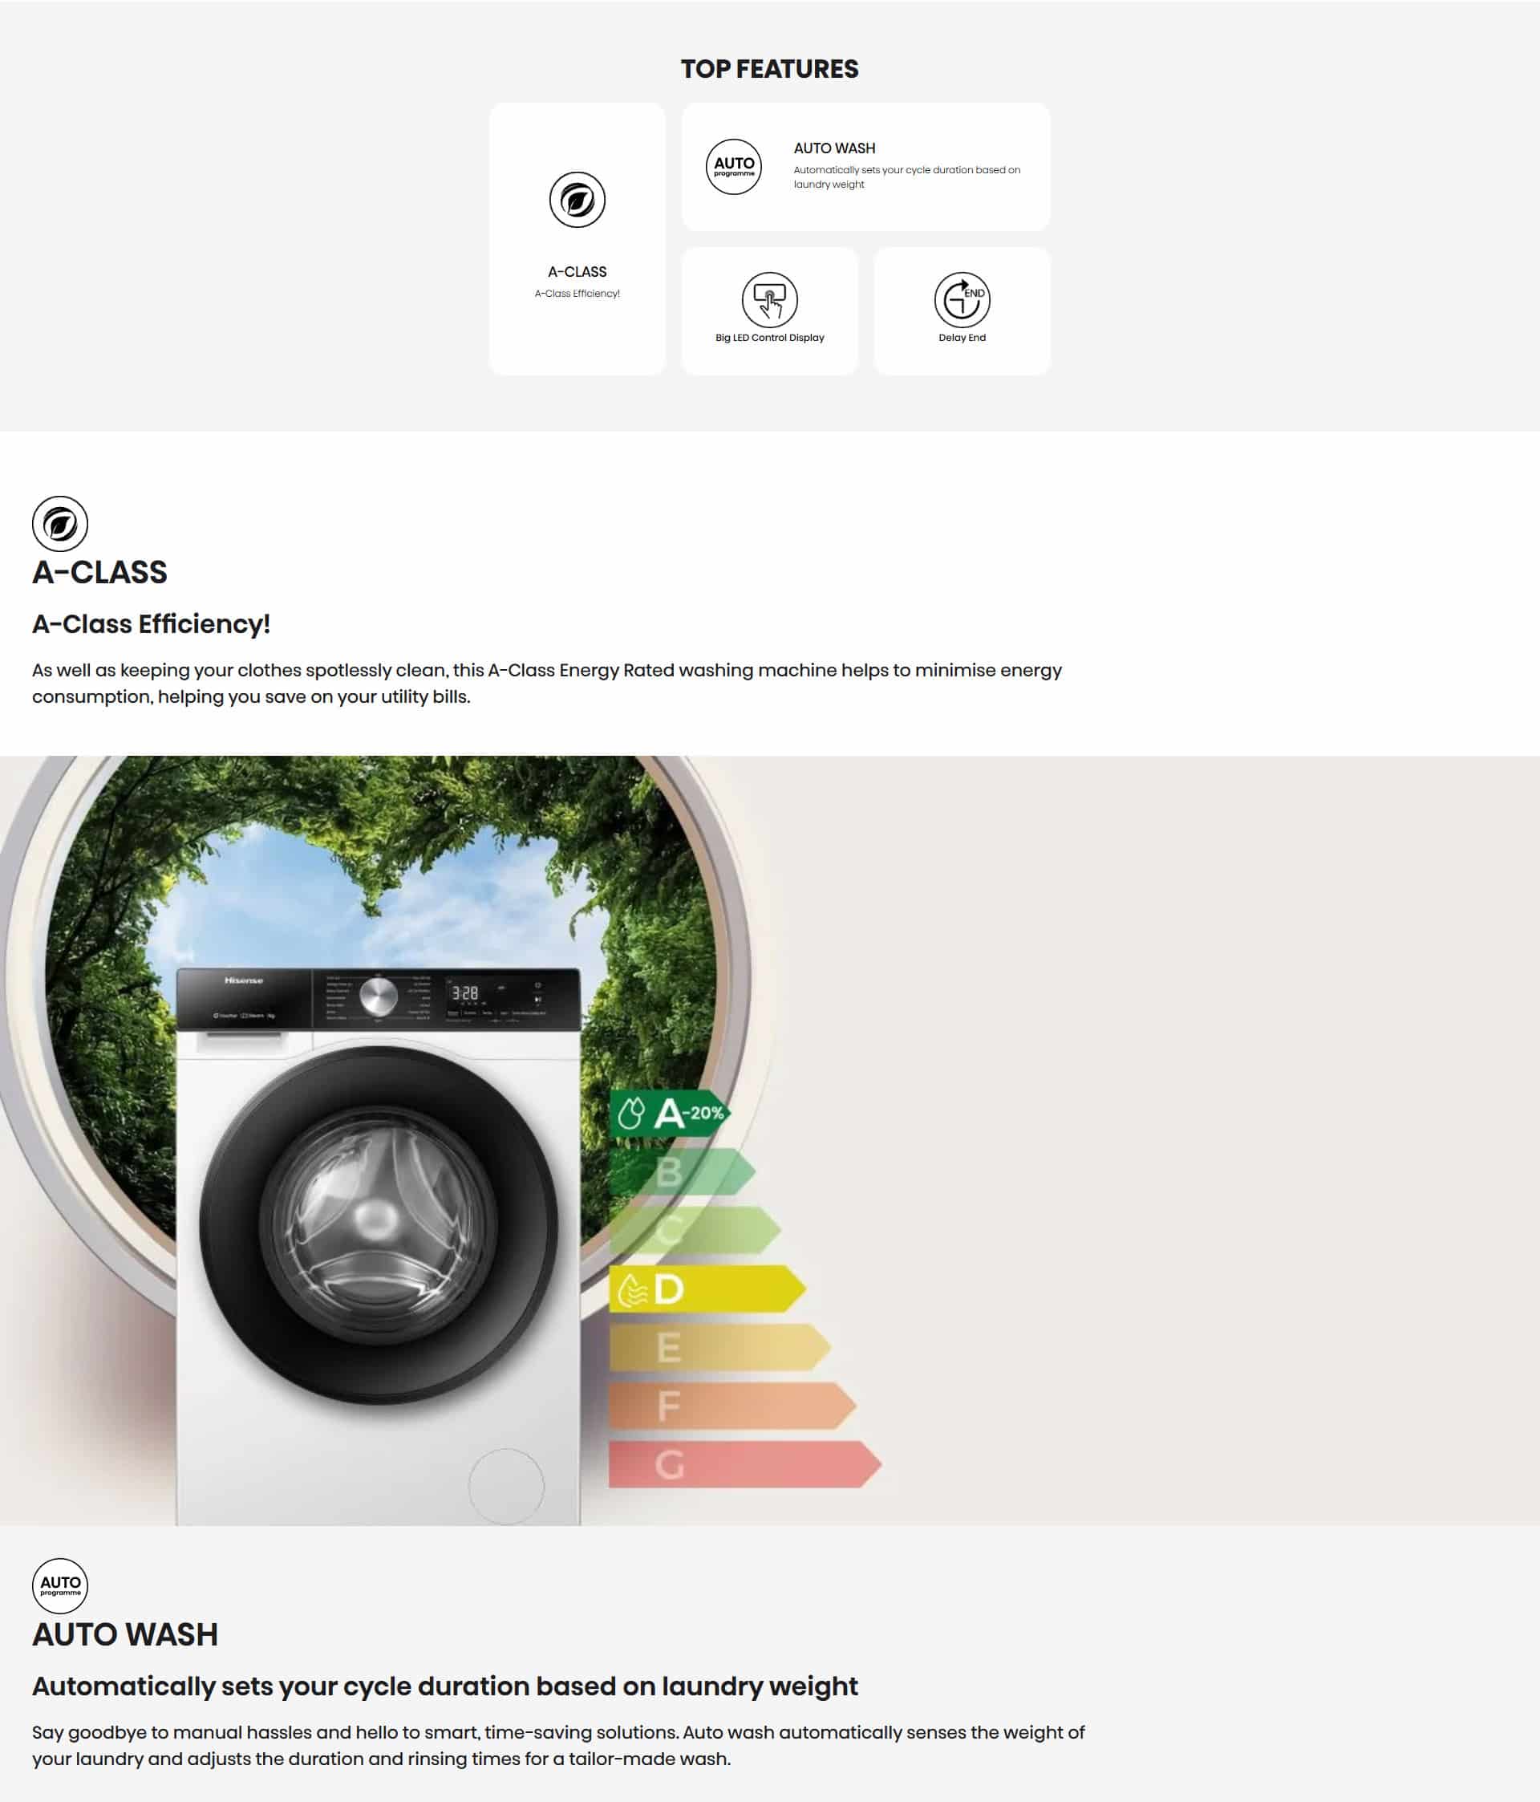Click the orange F energy rating arrow

(732, 1406)
